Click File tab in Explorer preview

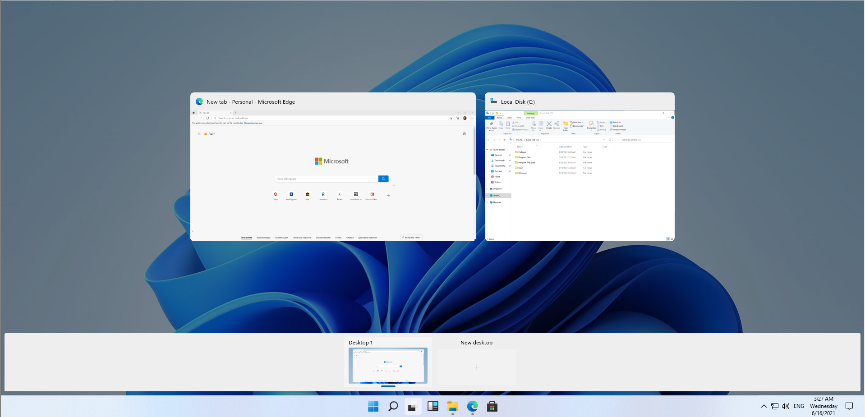[490, 118]
